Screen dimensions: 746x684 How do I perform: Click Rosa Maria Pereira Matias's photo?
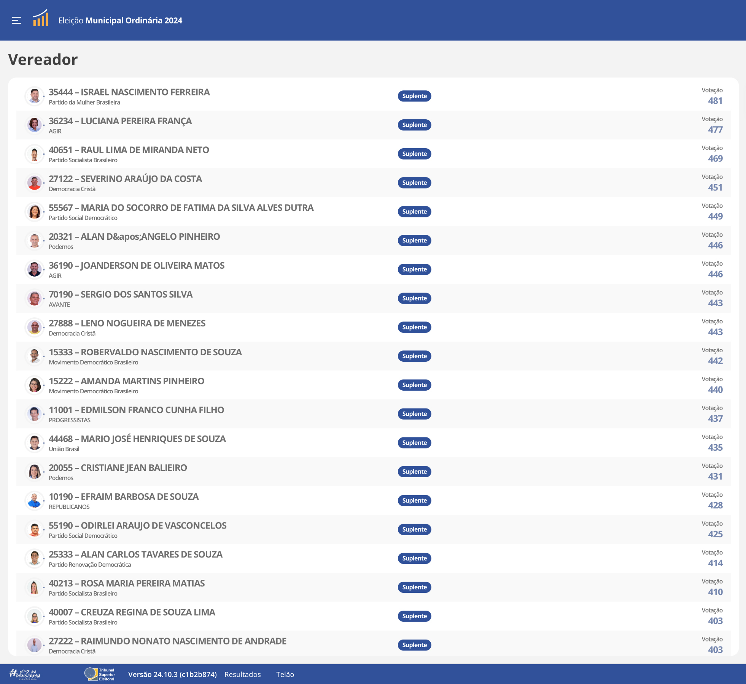pos(35,587)
